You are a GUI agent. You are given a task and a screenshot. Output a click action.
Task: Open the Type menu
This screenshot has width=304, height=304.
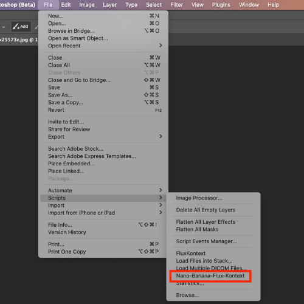click(x=131, y=5)
